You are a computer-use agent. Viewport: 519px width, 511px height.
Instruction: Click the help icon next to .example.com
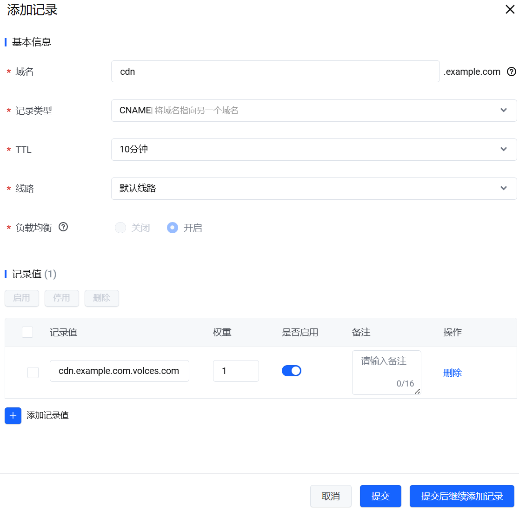click(x=512, y=72)
